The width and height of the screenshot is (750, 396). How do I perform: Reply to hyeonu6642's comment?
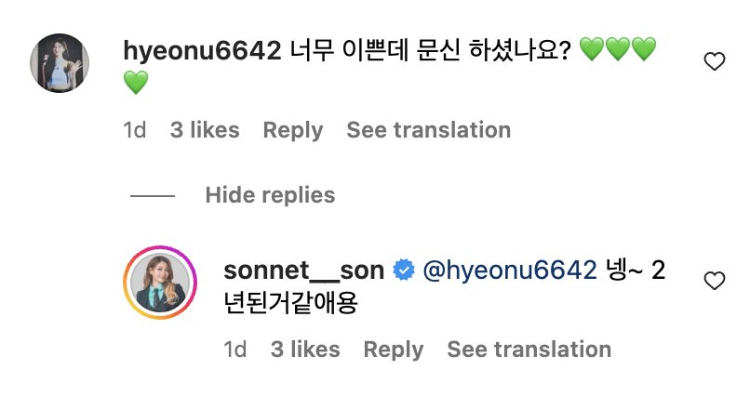292,130
